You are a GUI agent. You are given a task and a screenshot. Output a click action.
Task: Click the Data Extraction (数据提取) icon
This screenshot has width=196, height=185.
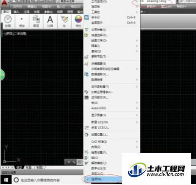click(x=87, y=74)
